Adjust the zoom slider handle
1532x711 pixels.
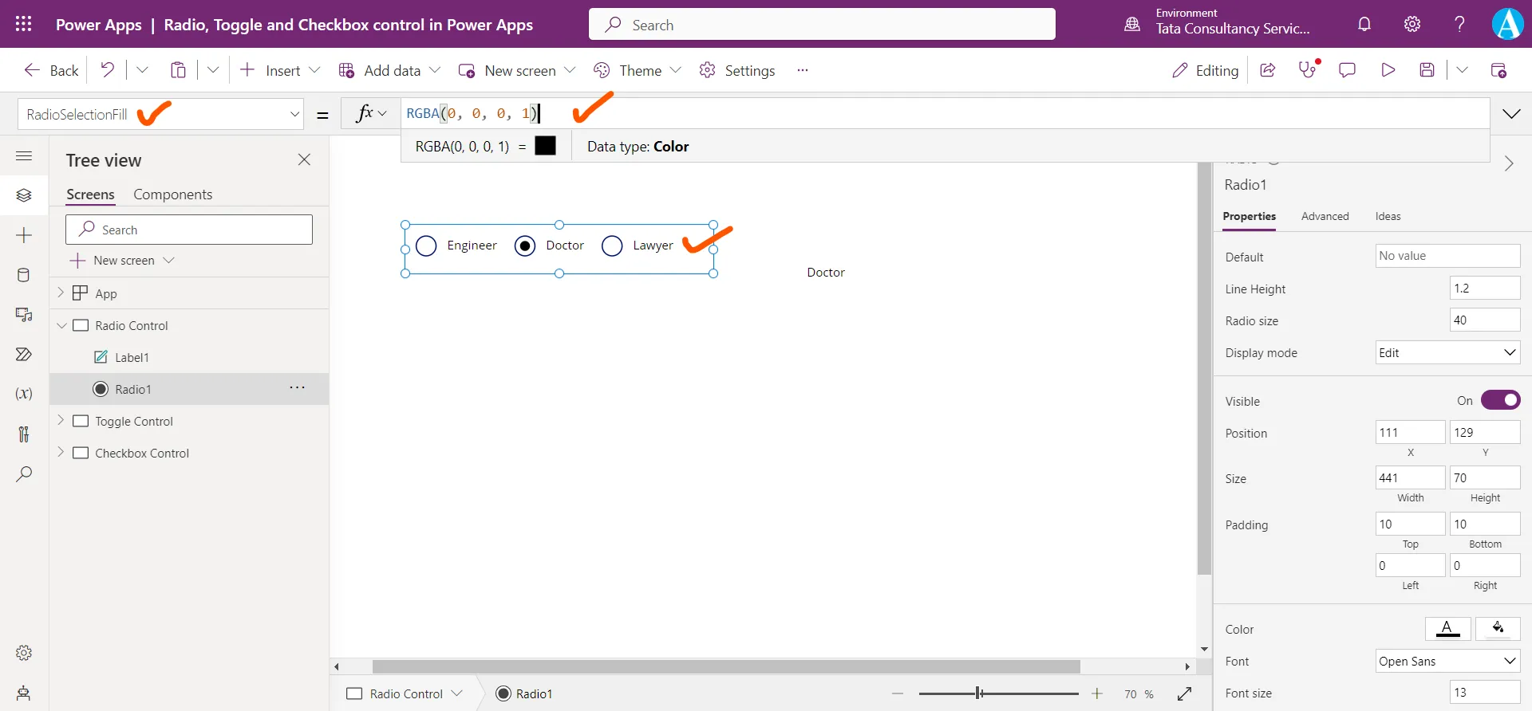point(979,693)
